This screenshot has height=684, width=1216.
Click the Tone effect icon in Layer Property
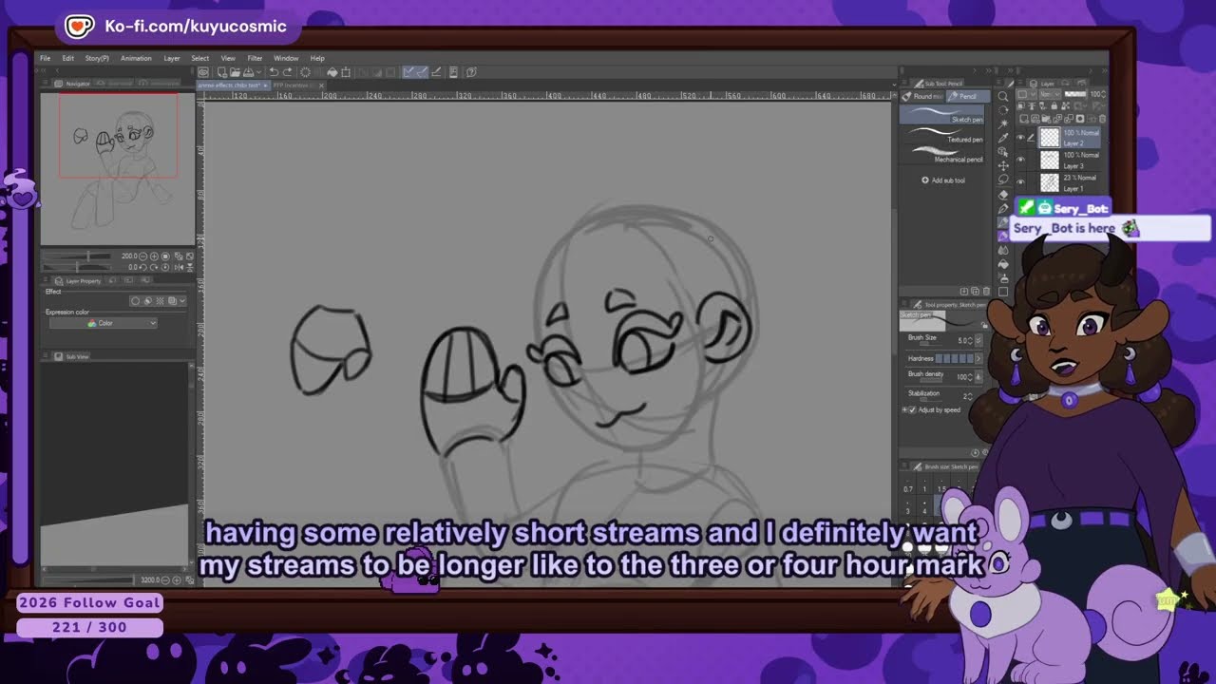point(160,301)
